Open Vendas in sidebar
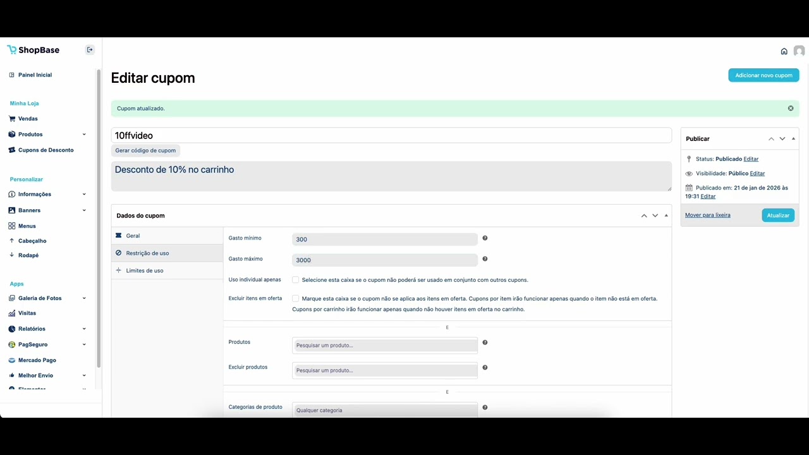The height and width of the screenshot is (455, 809). click(x=28, y=119)
